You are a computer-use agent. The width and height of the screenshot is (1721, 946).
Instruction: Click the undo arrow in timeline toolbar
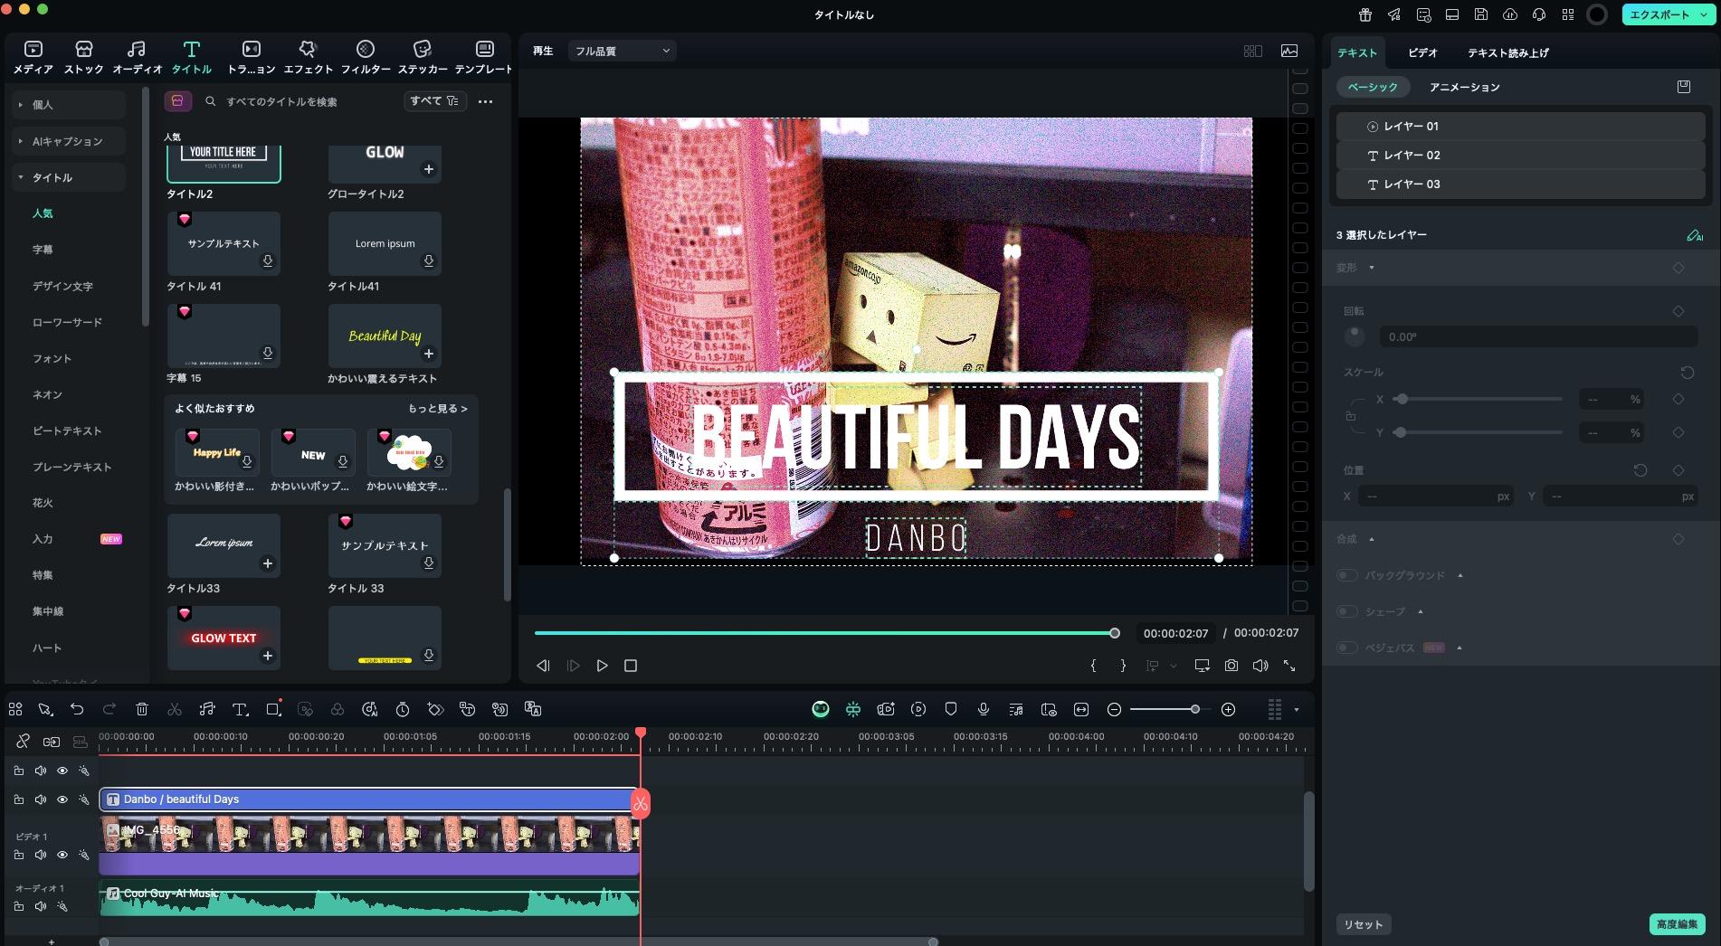pyautogui.click(x=77, y=709)
